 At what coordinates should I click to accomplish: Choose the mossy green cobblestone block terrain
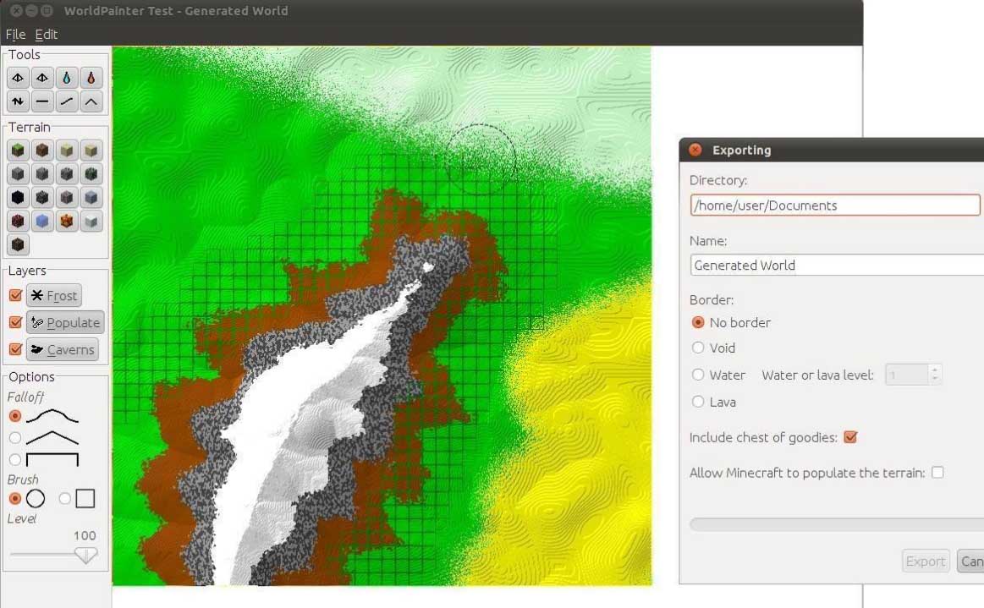coord(91,174)
